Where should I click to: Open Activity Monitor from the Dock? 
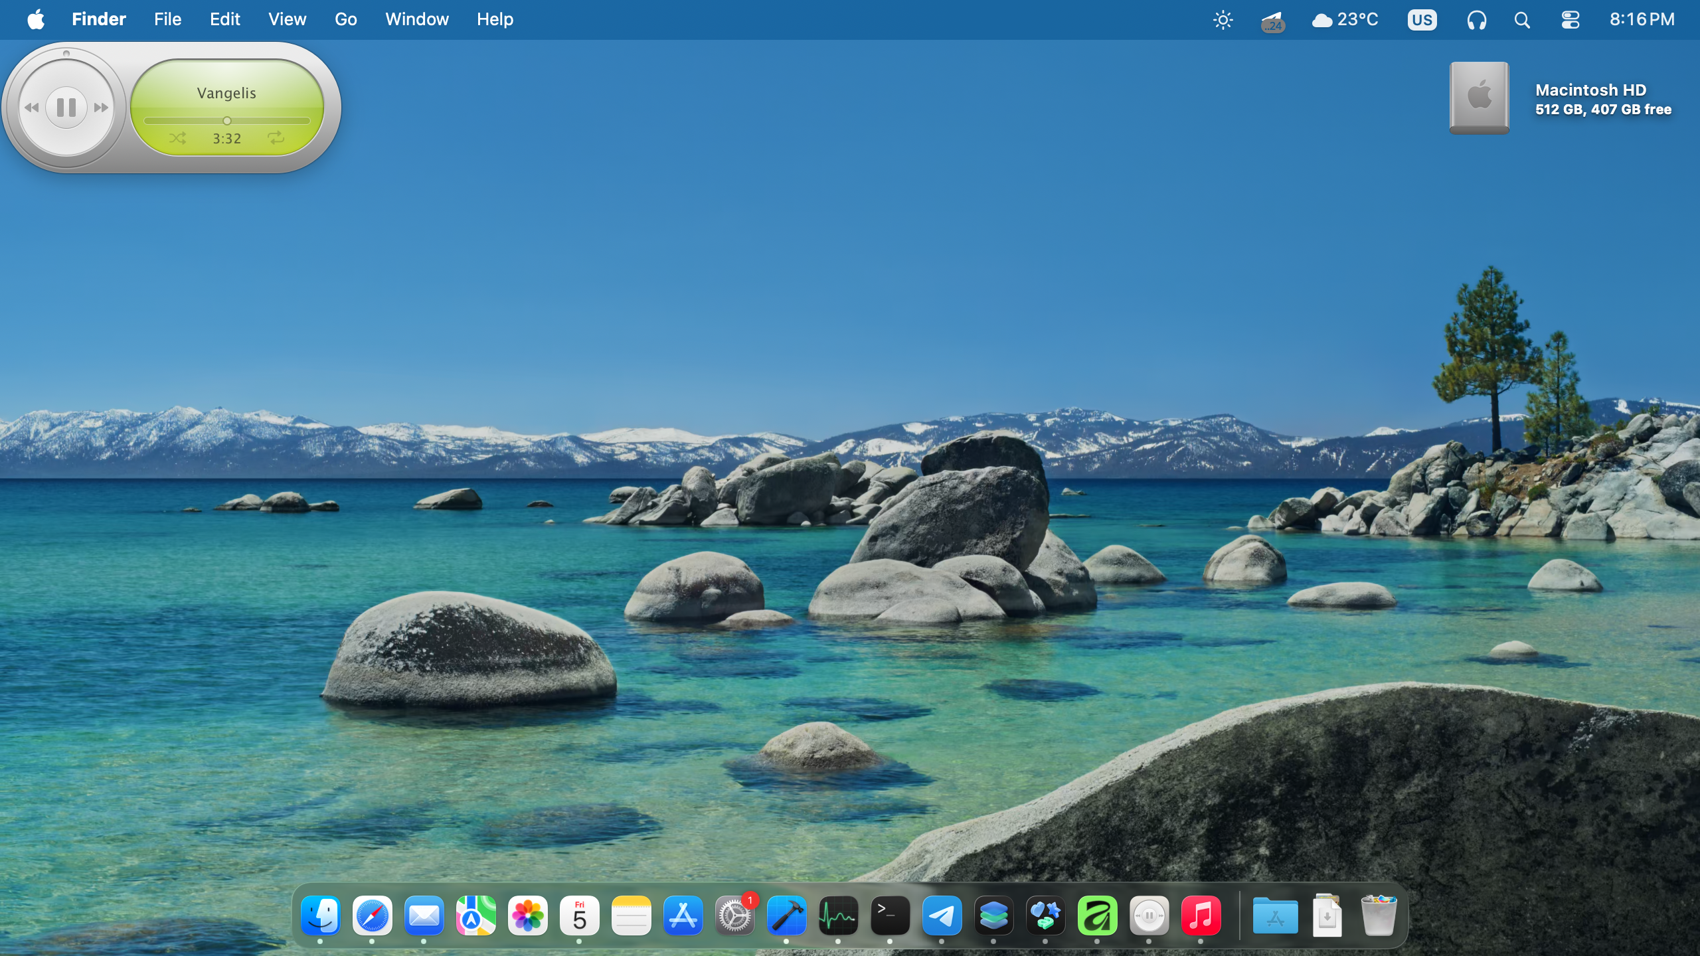click(x=838, y=916)
